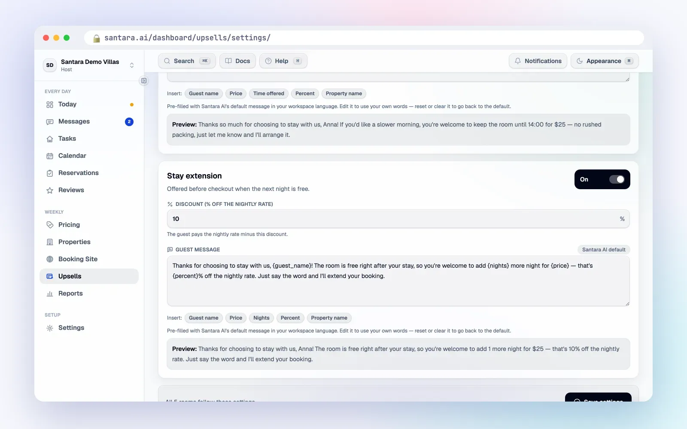The height and width of the screenshot is (429, 687).
Task: Click the Reservations clipboard icon
Action: coord(50,173)
